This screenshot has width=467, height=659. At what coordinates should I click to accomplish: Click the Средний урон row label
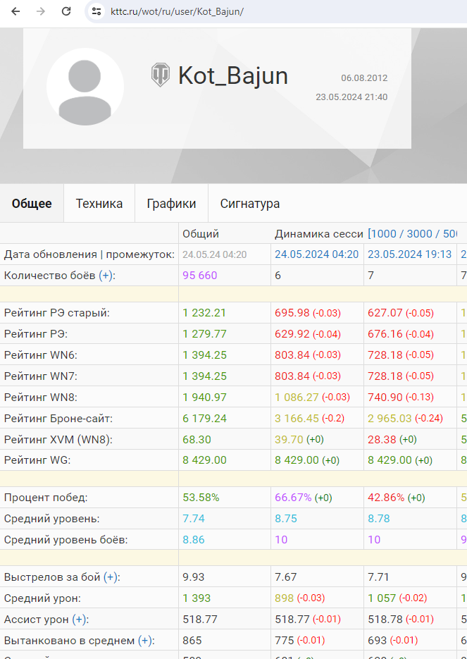[42, 598]
